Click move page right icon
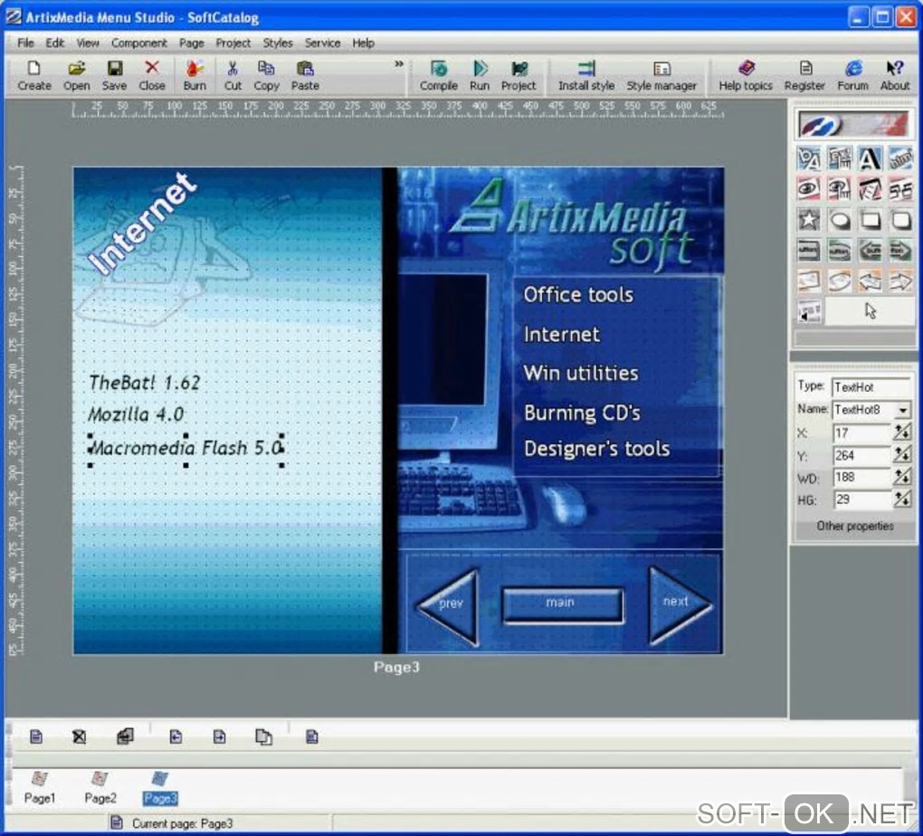This screenshot has width=923, height=836. [x=220, y=736]
